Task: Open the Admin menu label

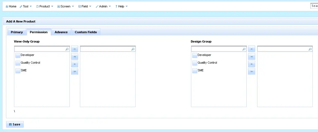Action: [103, 7]
